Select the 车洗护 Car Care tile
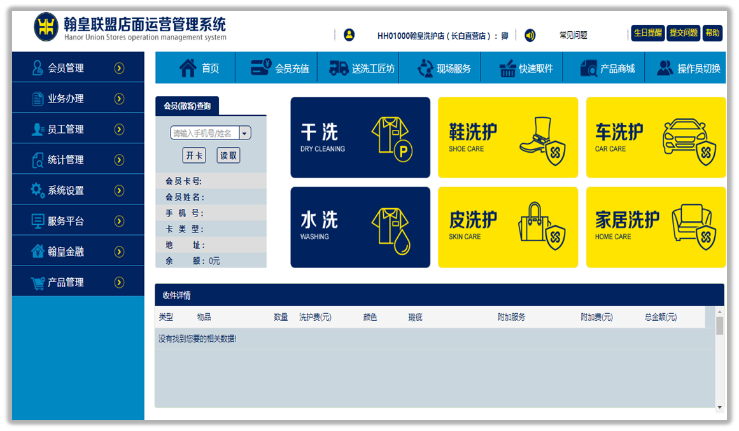The width and height of the screenshot is (739, 431). coord(656,138)
